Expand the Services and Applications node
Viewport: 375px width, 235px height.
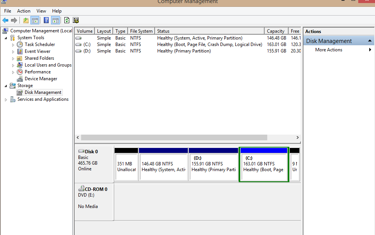click(x=6, y=100)
